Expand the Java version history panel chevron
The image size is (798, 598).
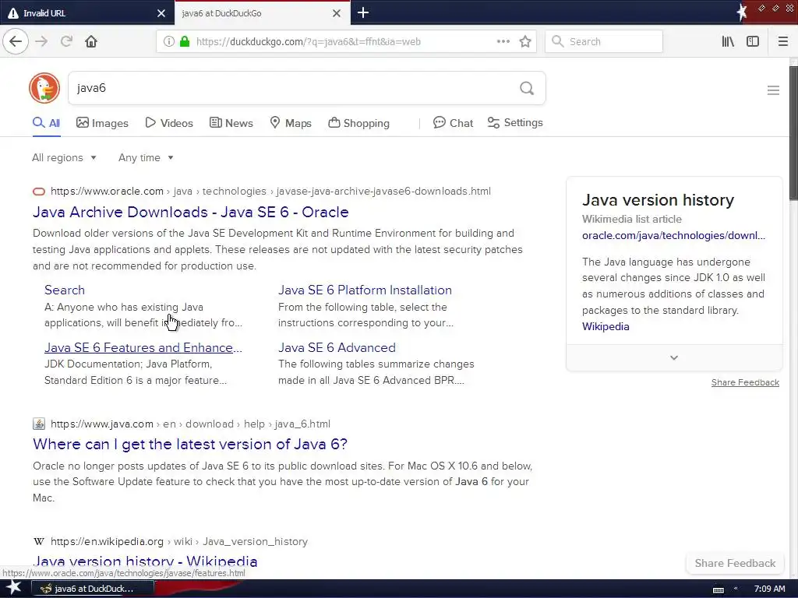click(x=674, y=358)
